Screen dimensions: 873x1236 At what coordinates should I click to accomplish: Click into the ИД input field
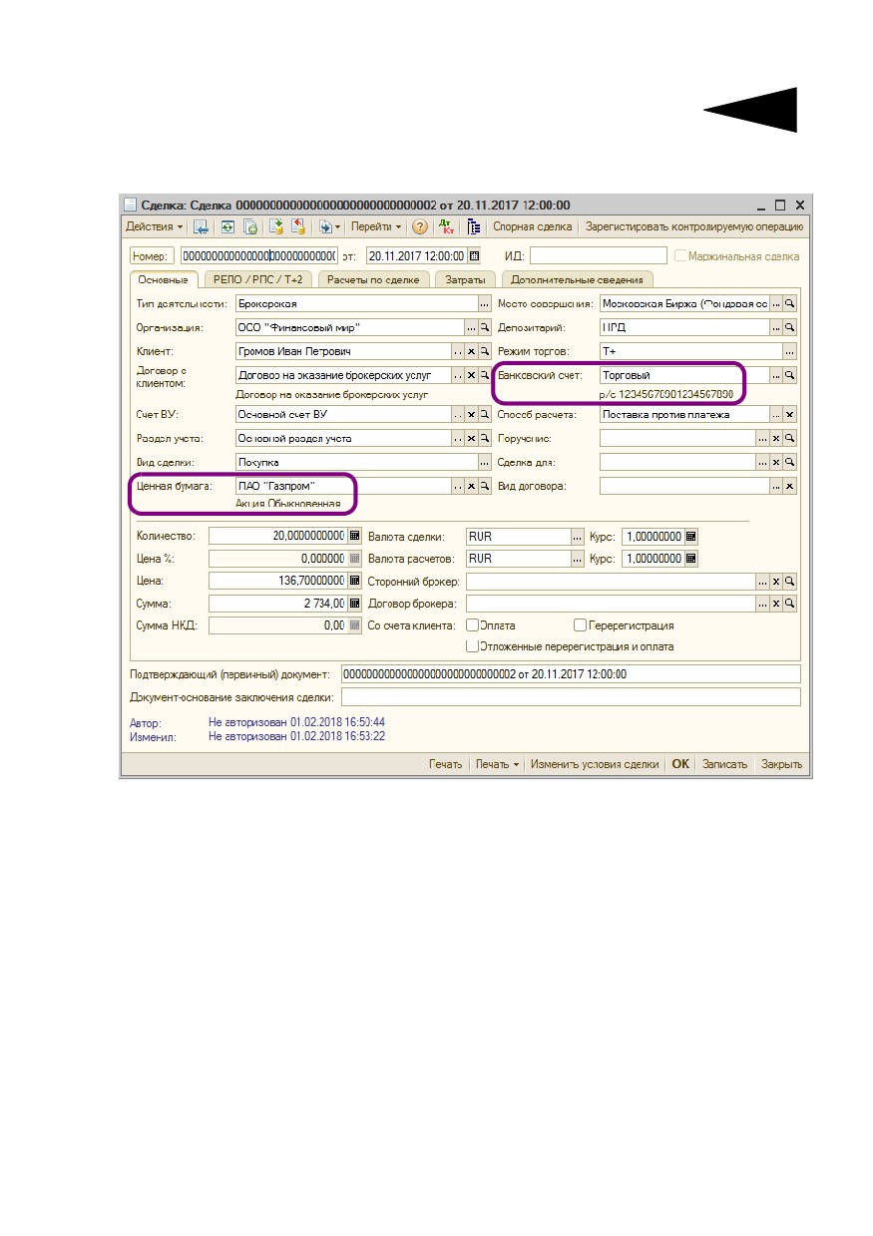click(598, 255)
